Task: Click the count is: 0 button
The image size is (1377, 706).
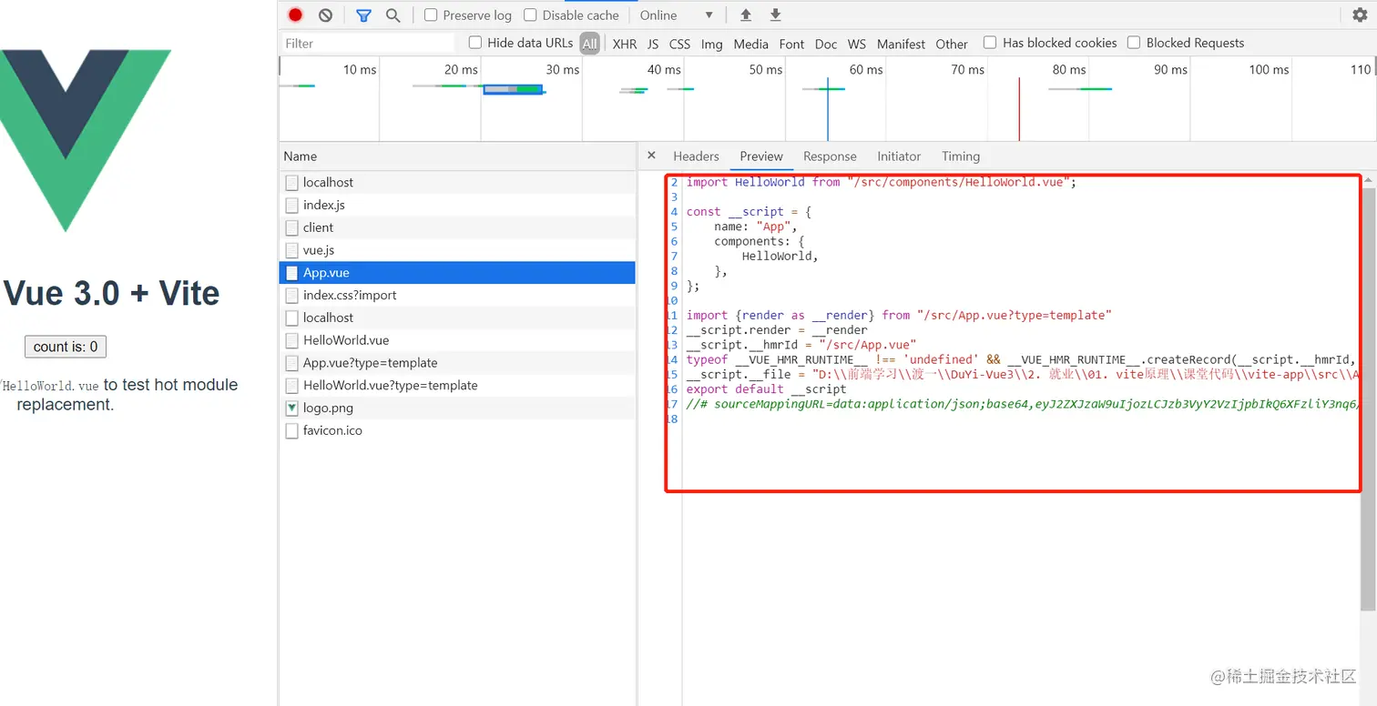Action: pos(66,347)
